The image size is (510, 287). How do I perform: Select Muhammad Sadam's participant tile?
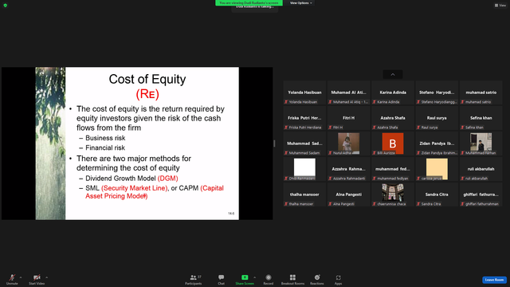pos(304,143)
